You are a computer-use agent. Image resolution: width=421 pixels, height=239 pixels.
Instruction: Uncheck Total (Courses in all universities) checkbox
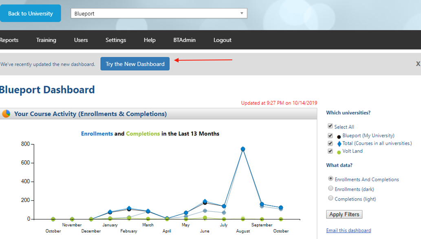click(330, 143)
